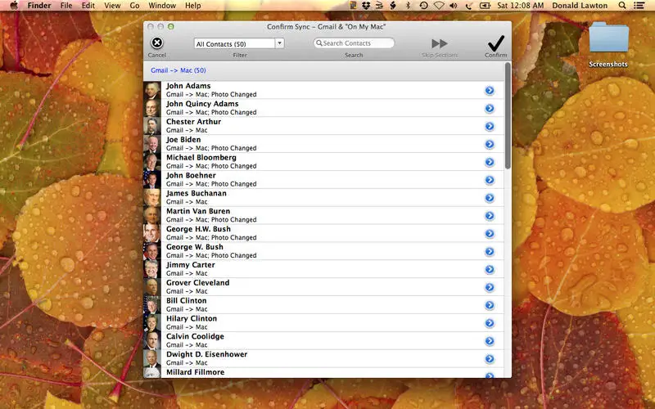
Task: Open the View menu
Action: pyautogui.click(x=112, y=6)
